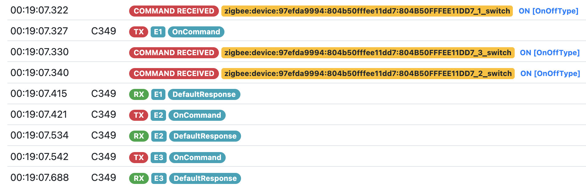
Task: Click the E1 badge beside first OnCommand
Action: click(158, 32)
